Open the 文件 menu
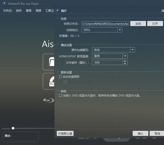The height and width of the screenshot is (145, 164). (8, 11)
